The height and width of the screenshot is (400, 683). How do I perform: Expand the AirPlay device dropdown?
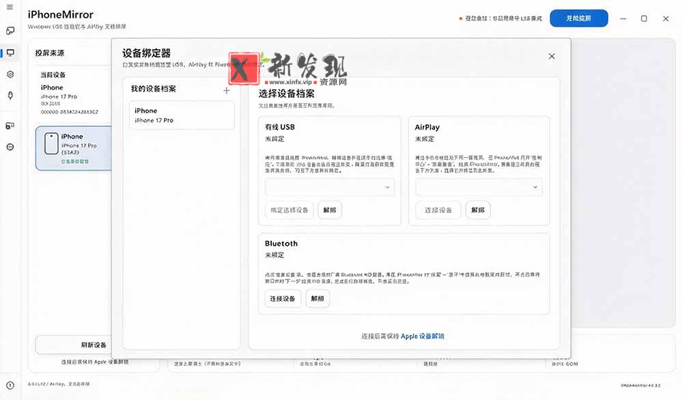[479, 187]
